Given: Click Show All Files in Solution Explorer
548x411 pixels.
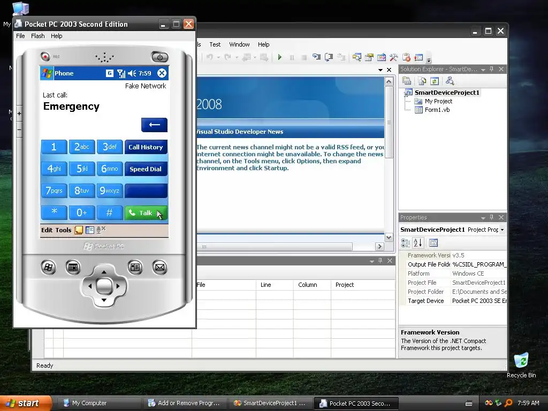Looking at the screenshot, I should tap(422, 81).
